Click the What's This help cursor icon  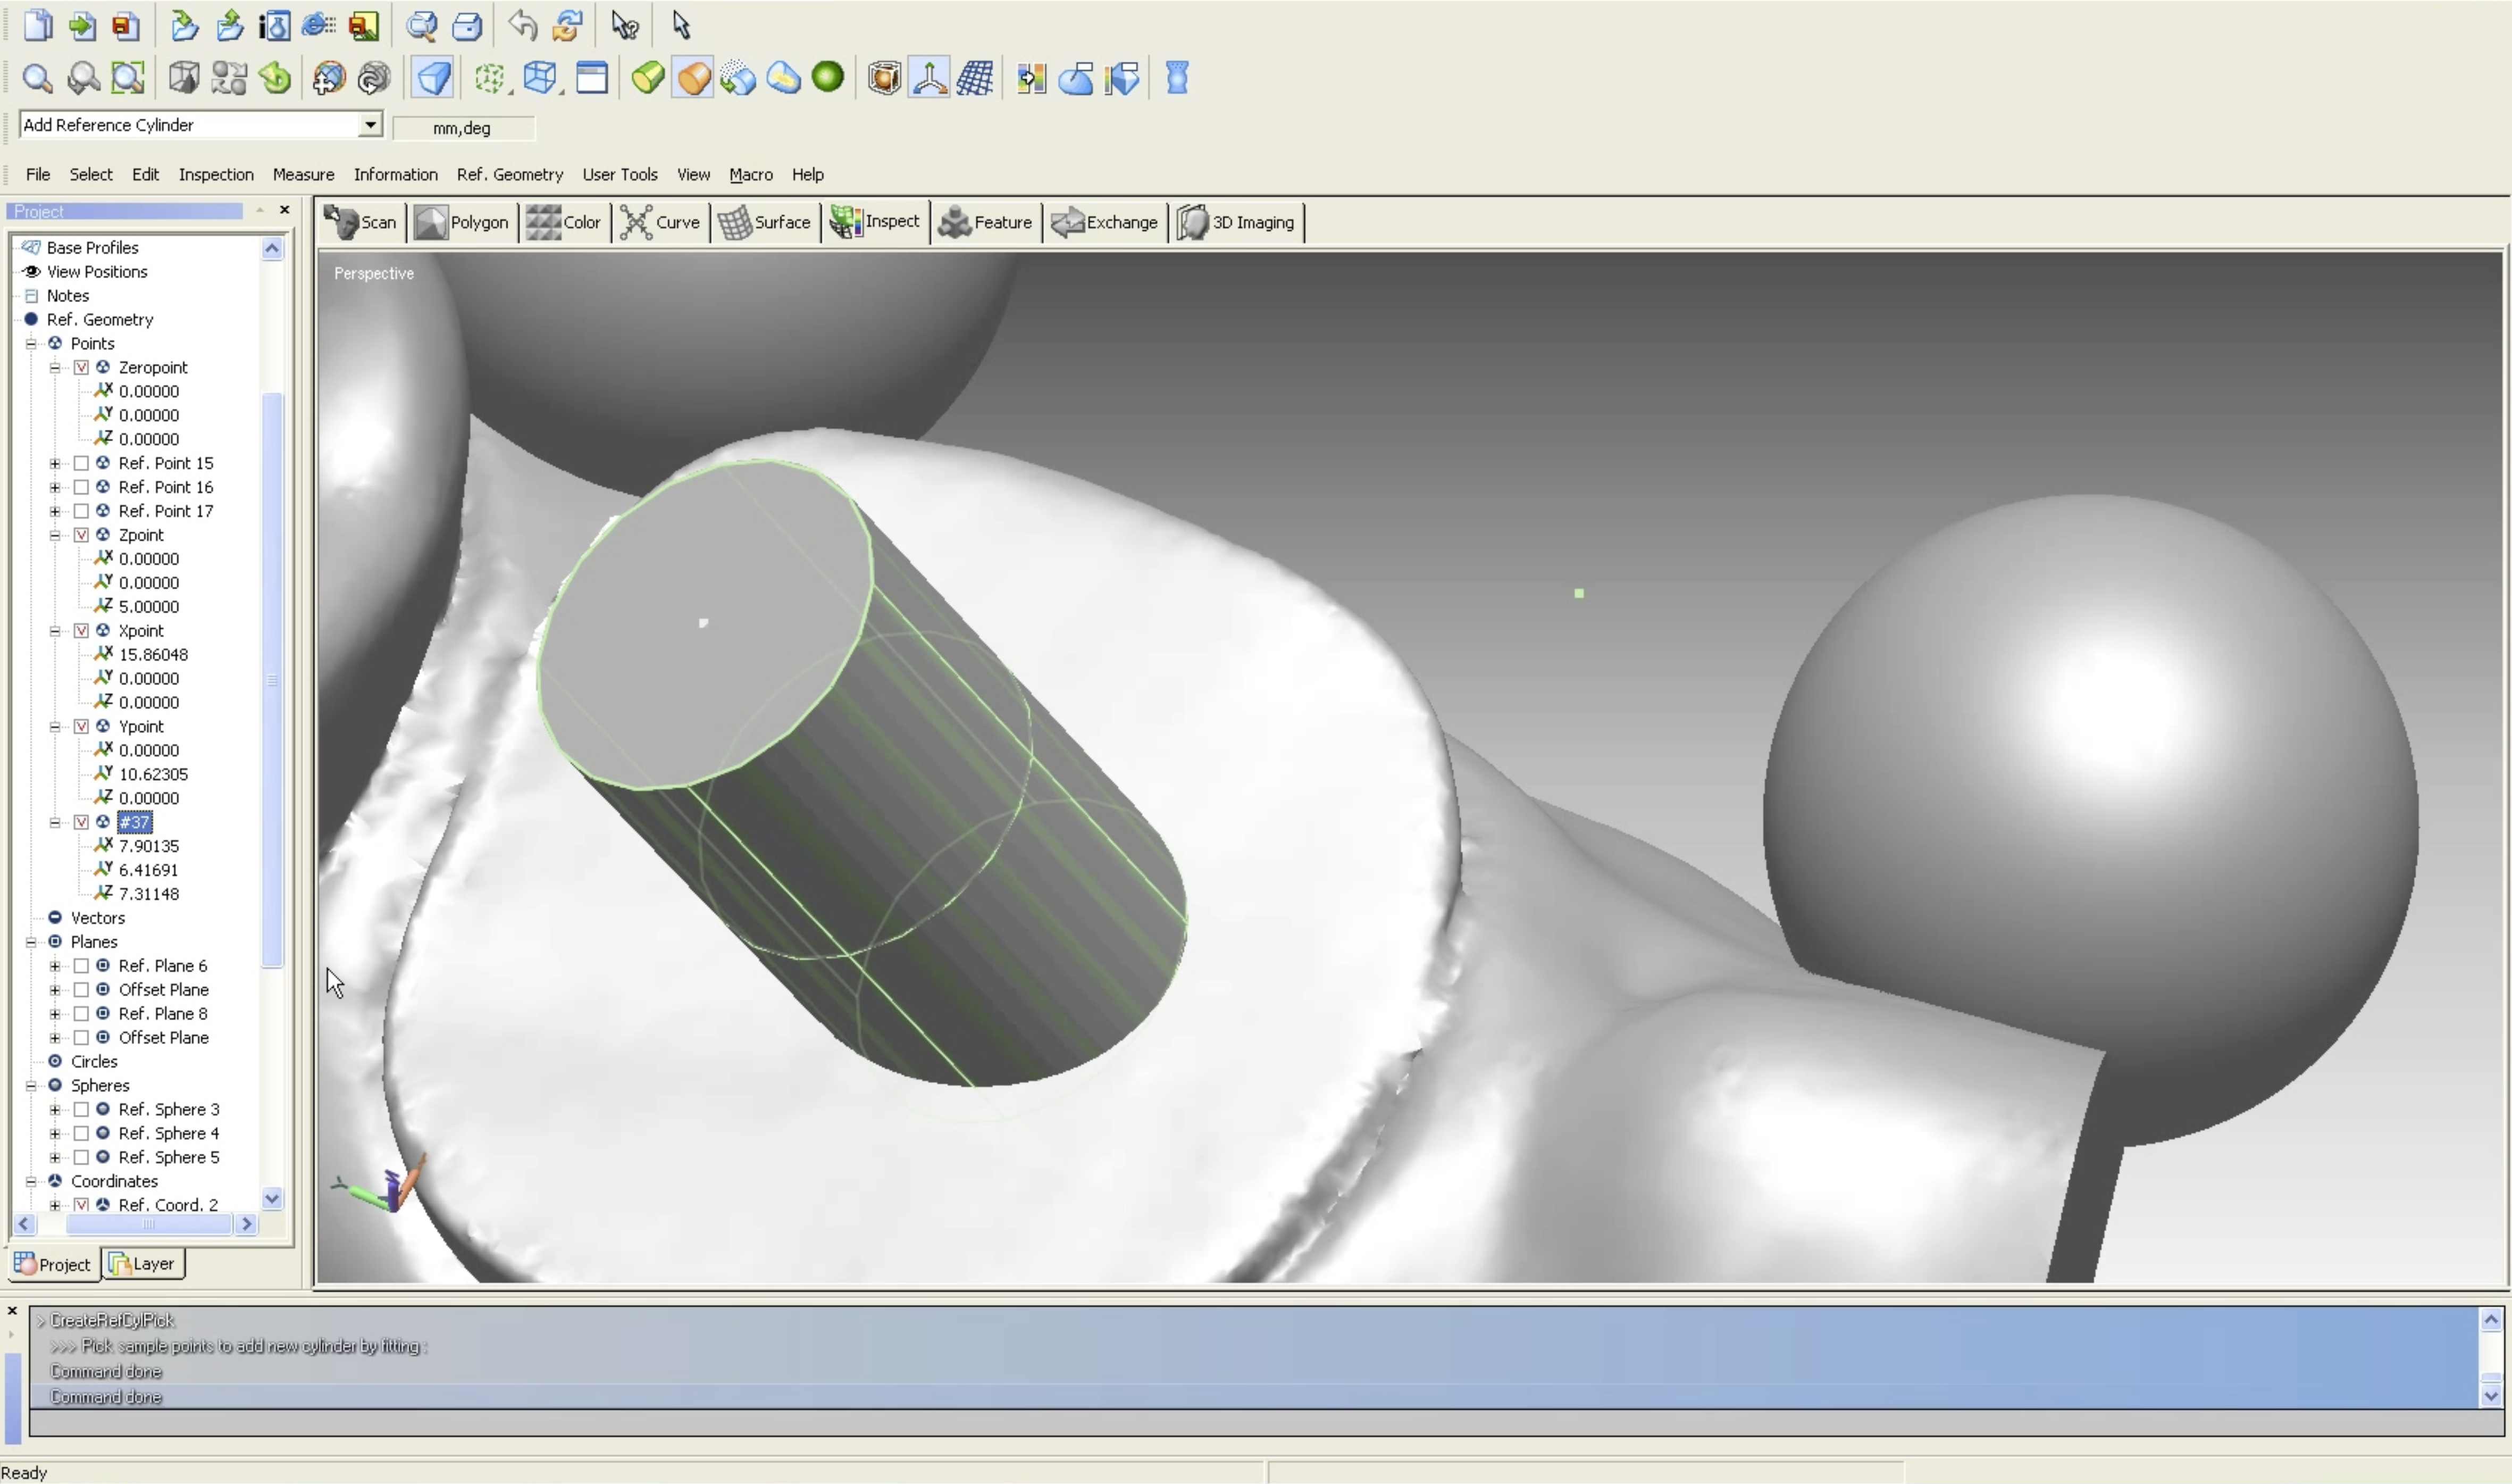click(x=625, y=25)
